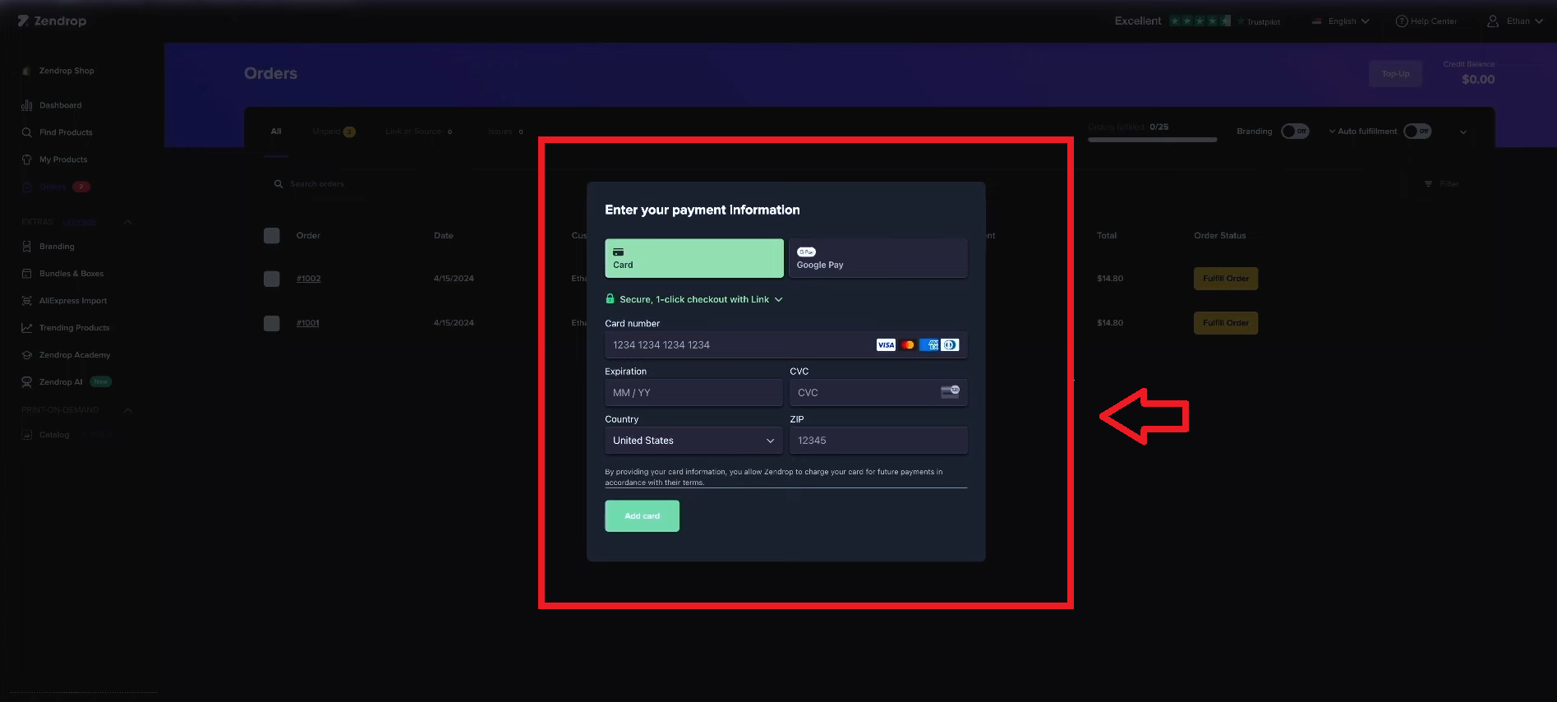Switch to the Issues tab

(505, 132)
